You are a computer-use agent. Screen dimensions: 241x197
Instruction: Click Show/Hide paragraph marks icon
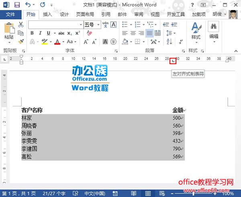(181, 42)
